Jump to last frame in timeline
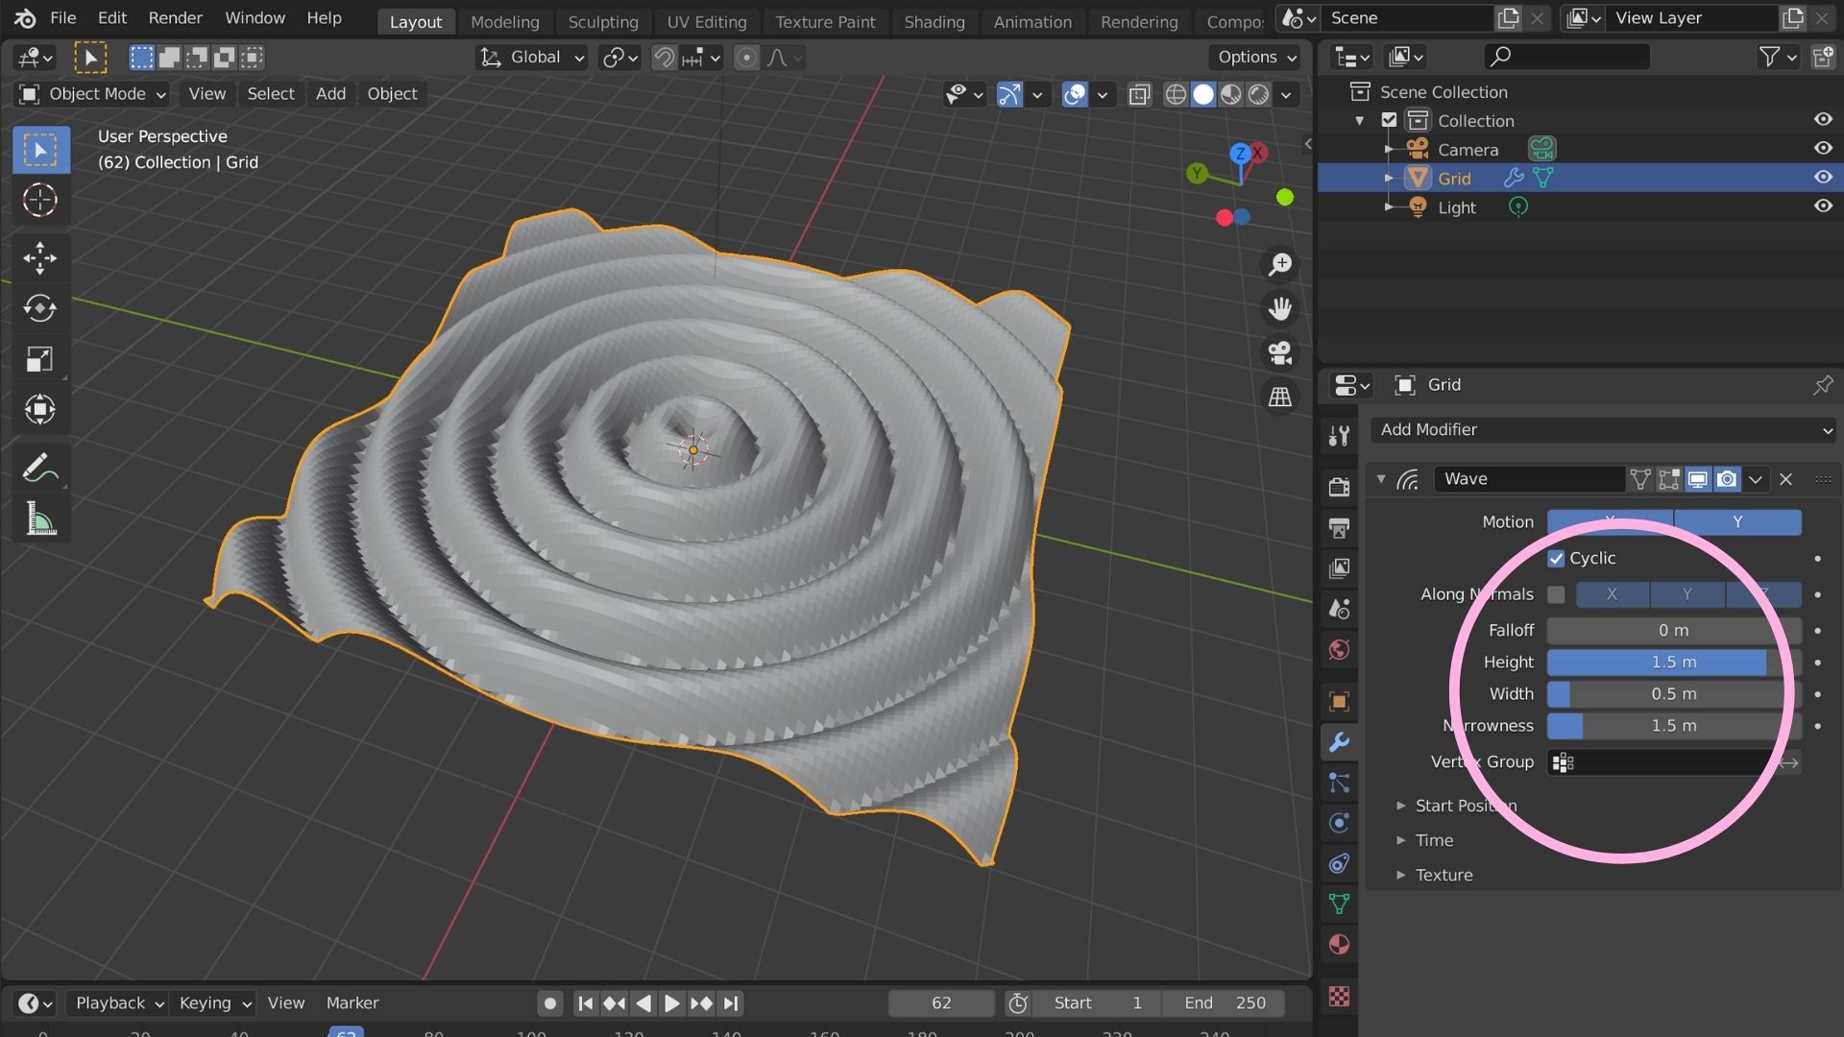The width and height of the screenshot is (1844, 1037). point(731,1002)
